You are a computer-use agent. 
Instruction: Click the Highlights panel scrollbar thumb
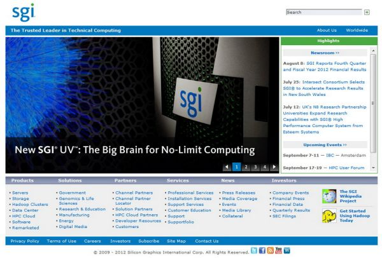tap(373, 104)
